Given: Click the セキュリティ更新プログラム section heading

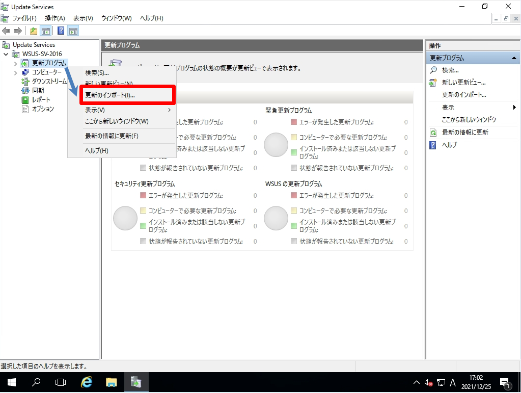Looking at the screenshot, I should click(145, 184).
